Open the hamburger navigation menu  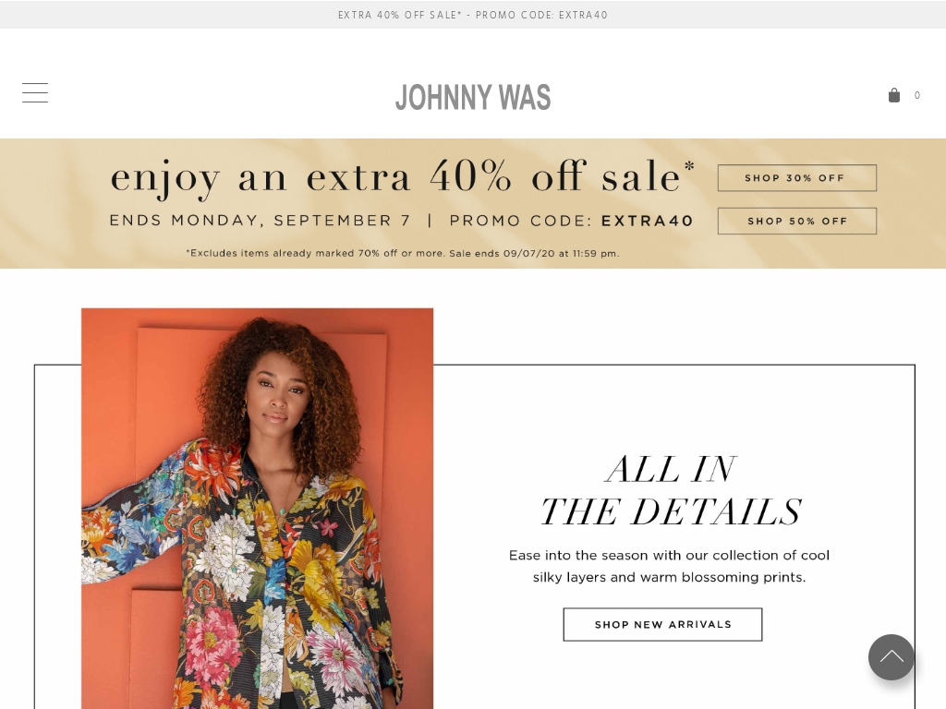click(35, 93)
